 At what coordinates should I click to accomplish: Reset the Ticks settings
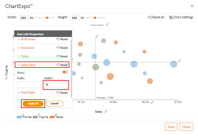pyautogui.click(x=62, y=56)
